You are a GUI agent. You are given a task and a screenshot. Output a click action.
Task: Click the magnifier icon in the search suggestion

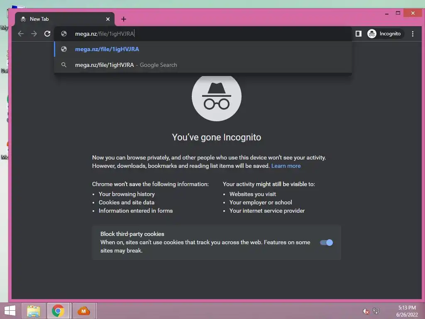coord(64,65)
